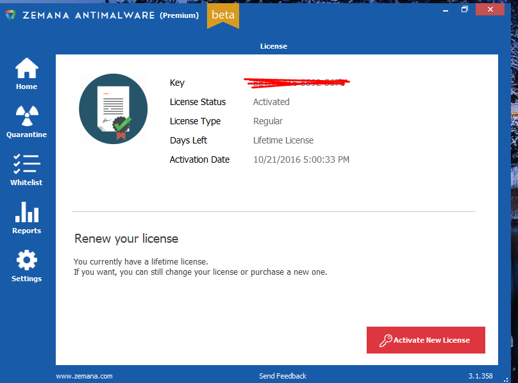
Task: Restore down the Zemana window
Action: 465,10
